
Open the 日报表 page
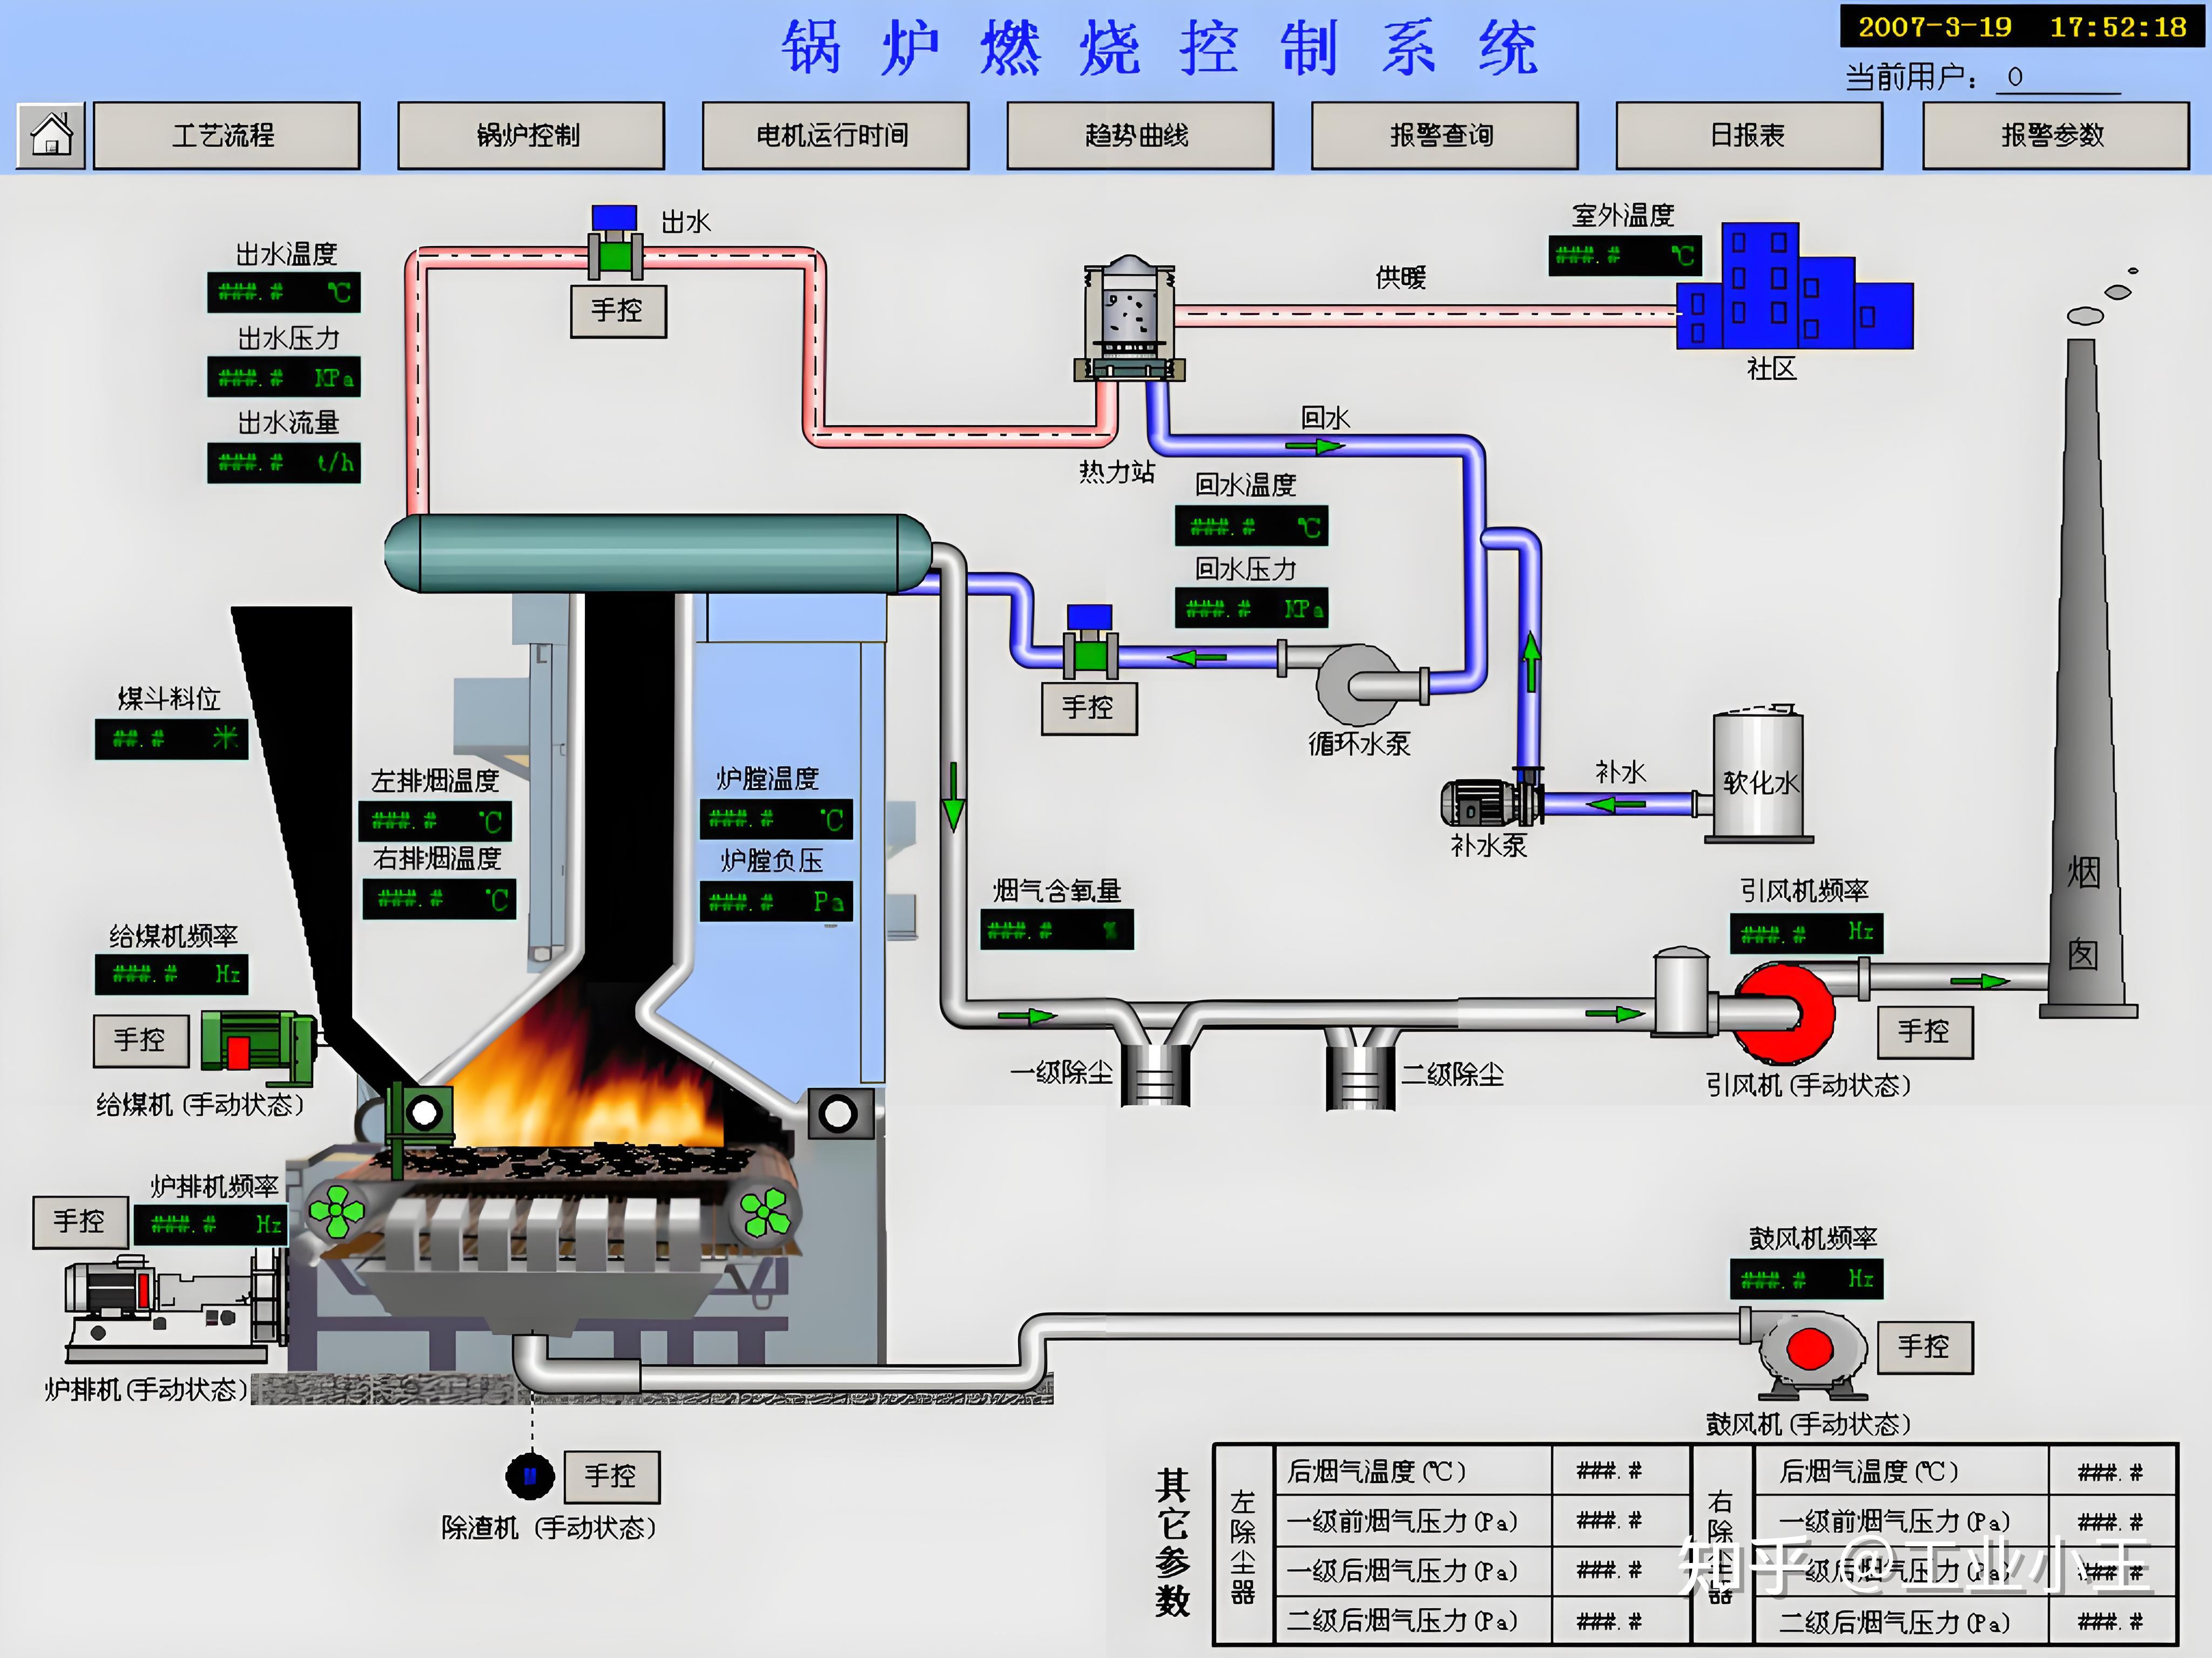click(x=1749, y=135)
